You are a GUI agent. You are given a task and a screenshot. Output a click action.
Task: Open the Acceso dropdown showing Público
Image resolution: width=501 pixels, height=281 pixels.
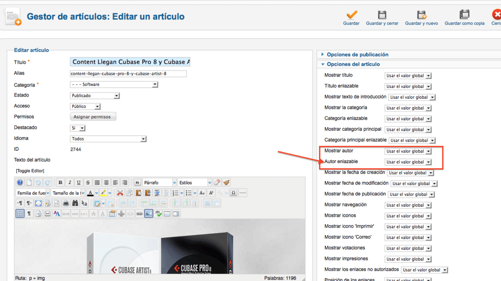pyautogui.click(x=85, y=106)
